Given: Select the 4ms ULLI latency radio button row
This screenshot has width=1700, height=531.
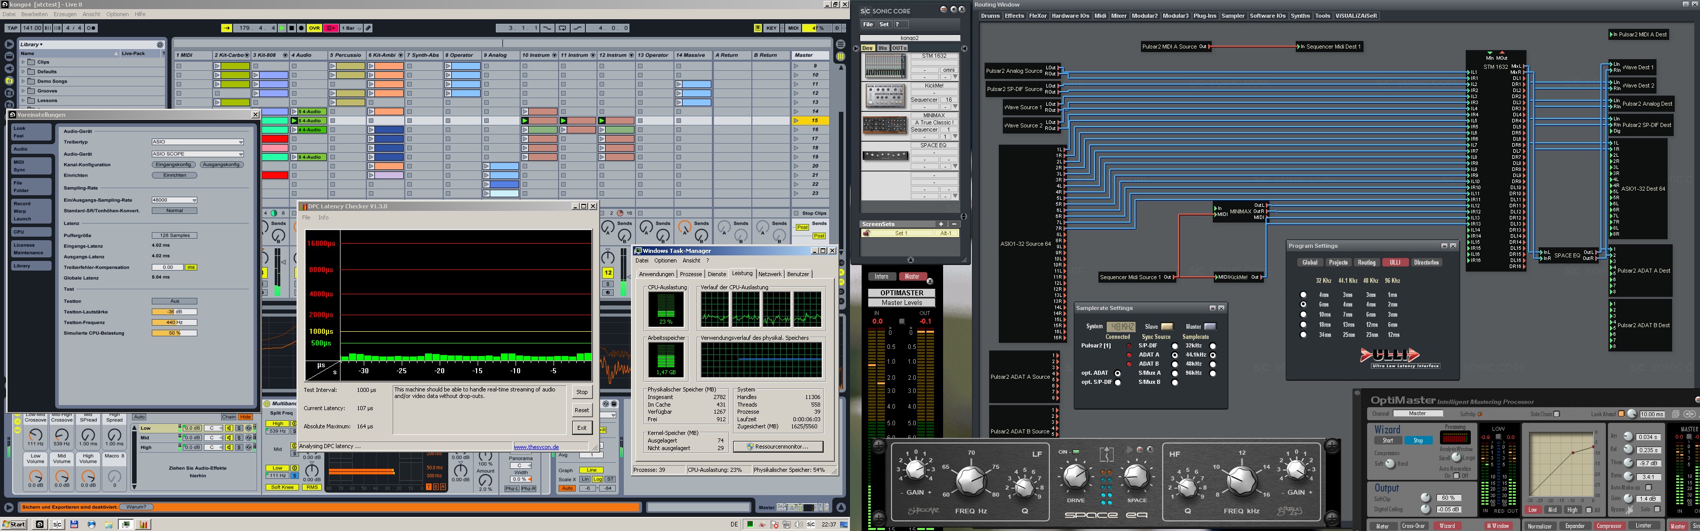Looking at the screenshot, I should (x=1303, y=295).
